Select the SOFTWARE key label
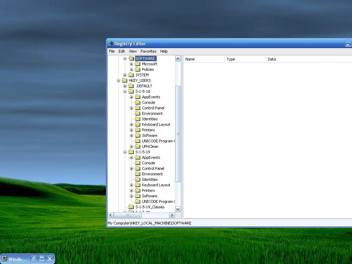Screen dimensions: 352x264 146,58
